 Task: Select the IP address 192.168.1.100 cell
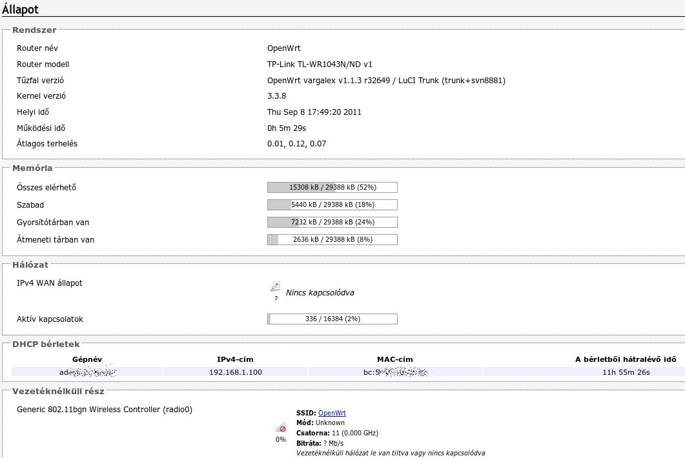pos(236,372)
